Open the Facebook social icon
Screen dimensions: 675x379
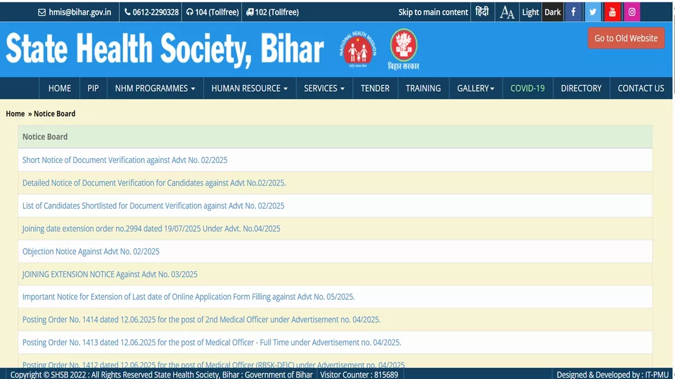(573, 12)
